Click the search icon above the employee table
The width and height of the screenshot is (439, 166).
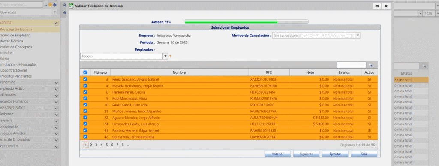click(x=370, y=65)
